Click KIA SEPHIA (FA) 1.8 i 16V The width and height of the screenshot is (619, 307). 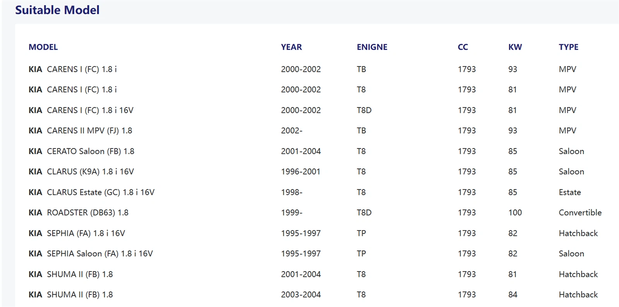pyautogui.click(x=77, y=233)
